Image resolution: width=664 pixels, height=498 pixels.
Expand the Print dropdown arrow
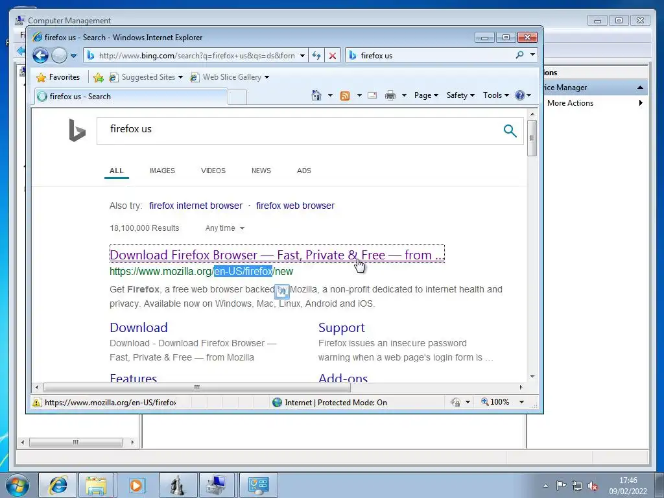pyautogui.click(x=404, y=95)
